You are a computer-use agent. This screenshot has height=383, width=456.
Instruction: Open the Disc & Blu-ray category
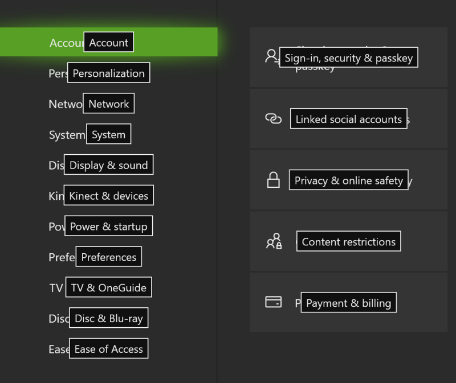(108, 318)
